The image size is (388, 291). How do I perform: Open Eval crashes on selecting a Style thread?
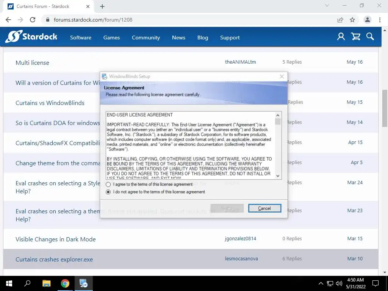(x=58, y=187)
